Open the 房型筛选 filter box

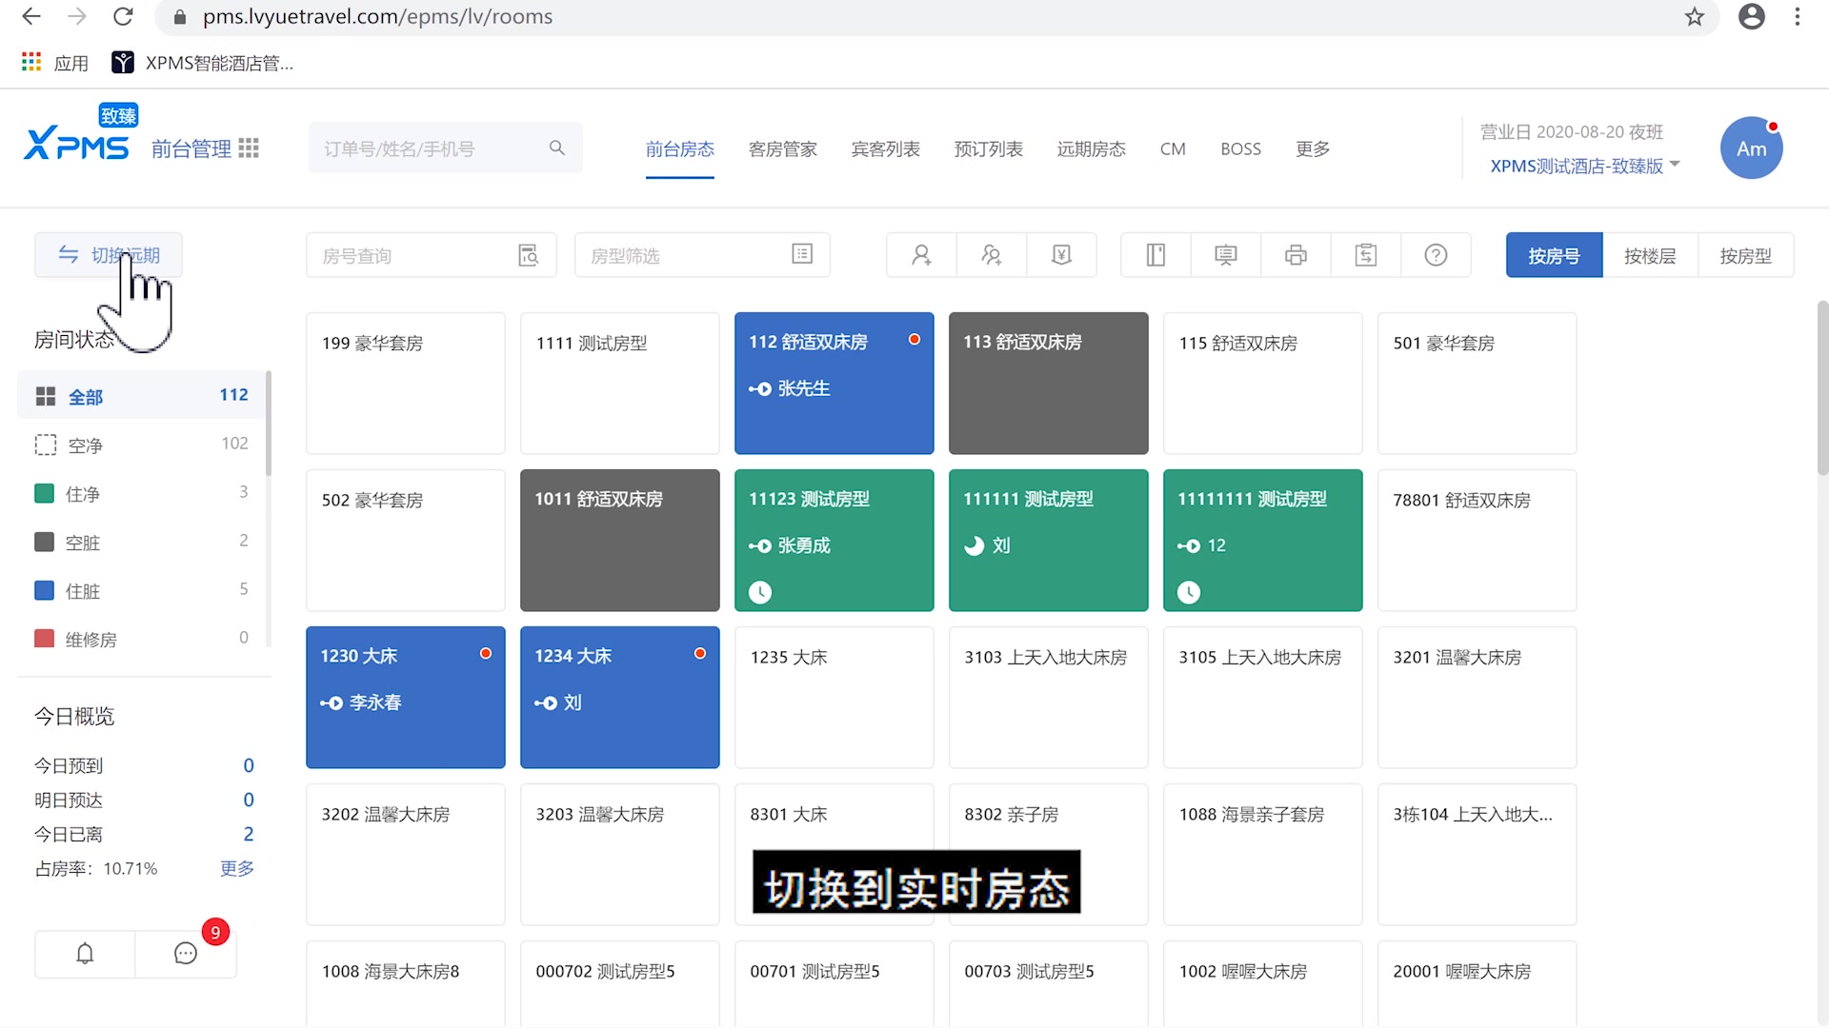click(702, 255)
